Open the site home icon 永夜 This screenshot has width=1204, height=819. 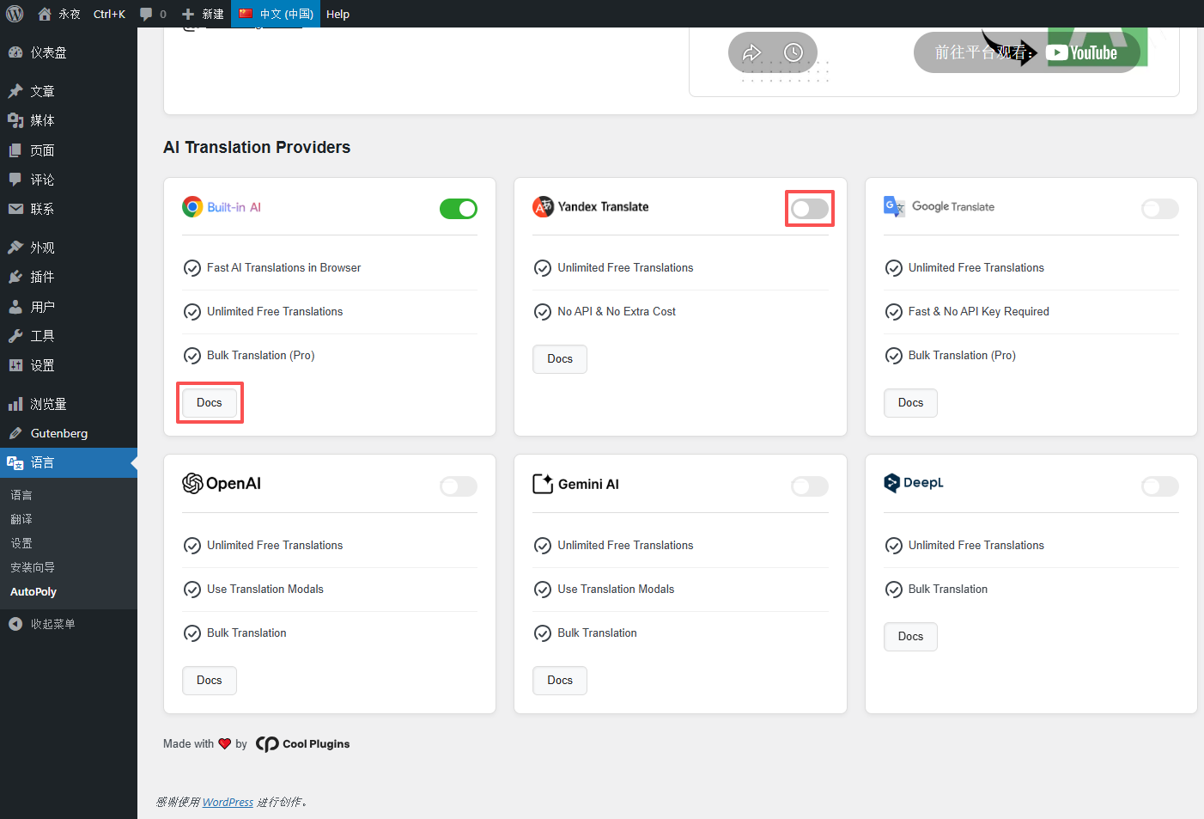click(45, 14)
